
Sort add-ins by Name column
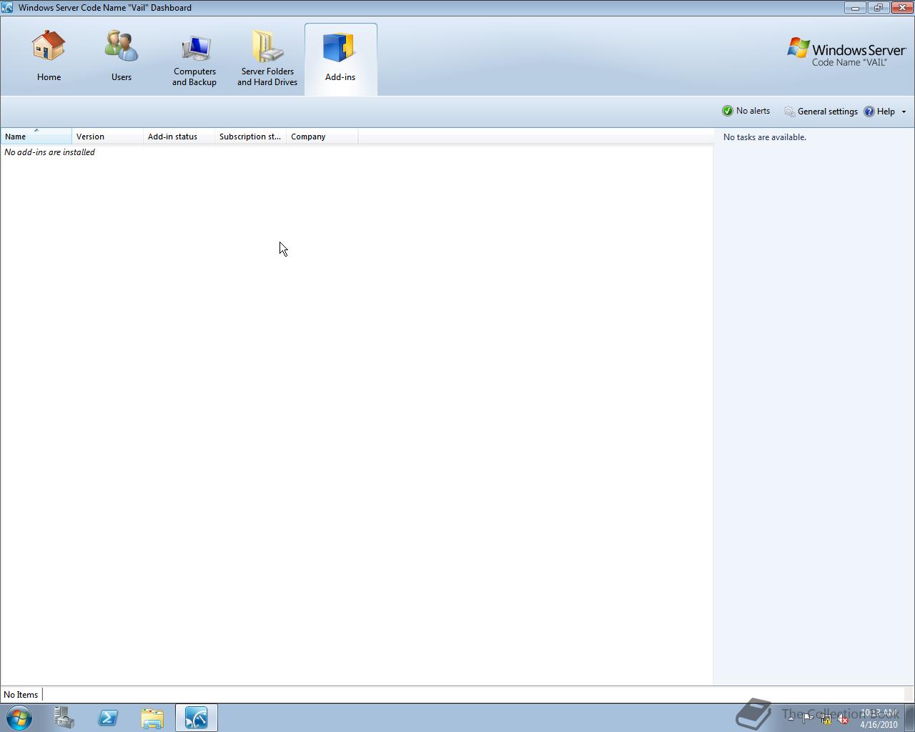pyautogui.click(x=36, y=137)
